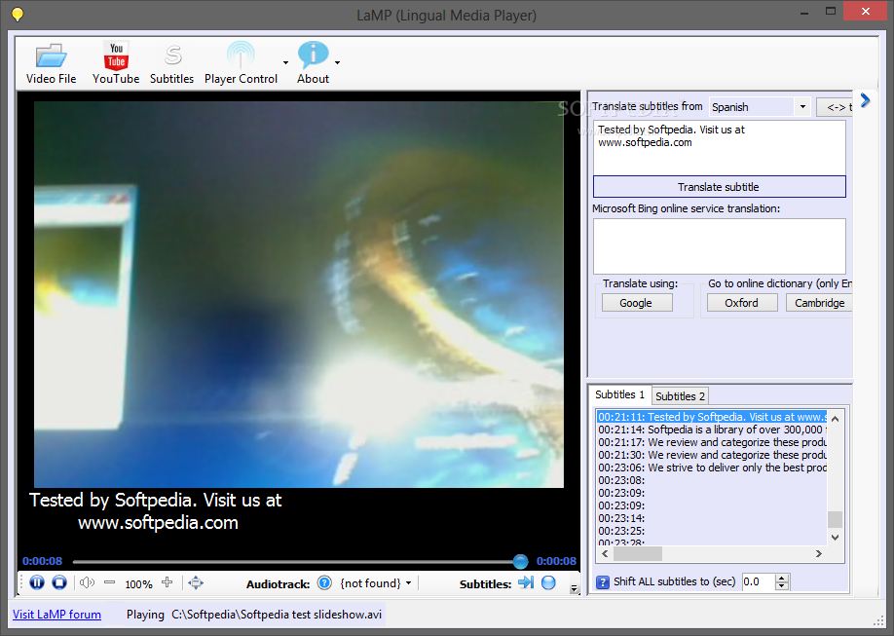Click the Shift ALL subtitles help icon
Screen dimensions: 894x636
point(603,581)
